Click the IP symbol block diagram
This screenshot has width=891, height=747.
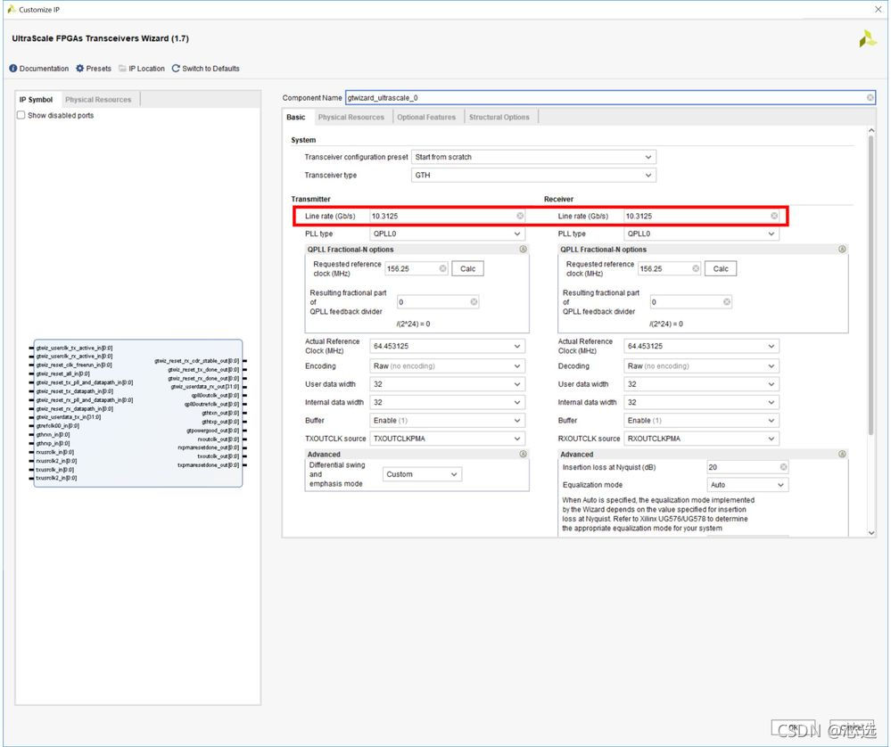point(138,413)
